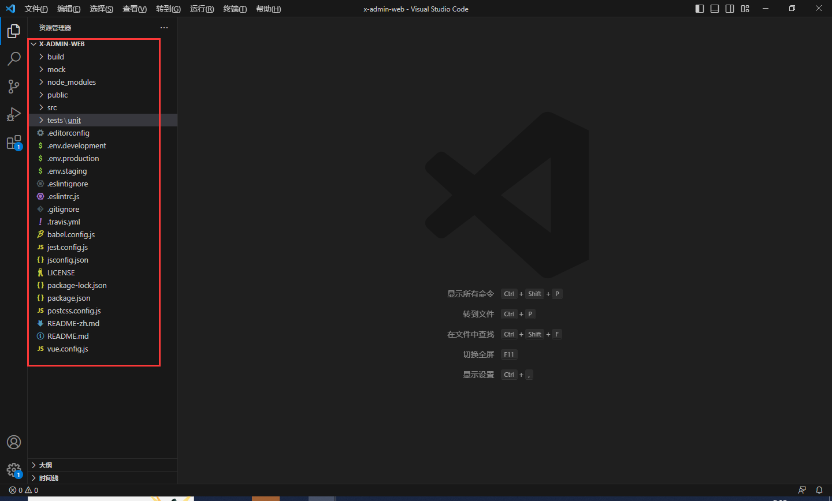Expand the 时间线 timeline section
Viewport: 832px width, 501px height.
[x=103, y=478]
